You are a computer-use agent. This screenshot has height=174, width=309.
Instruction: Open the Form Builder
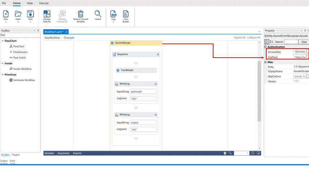click(126, 14)
